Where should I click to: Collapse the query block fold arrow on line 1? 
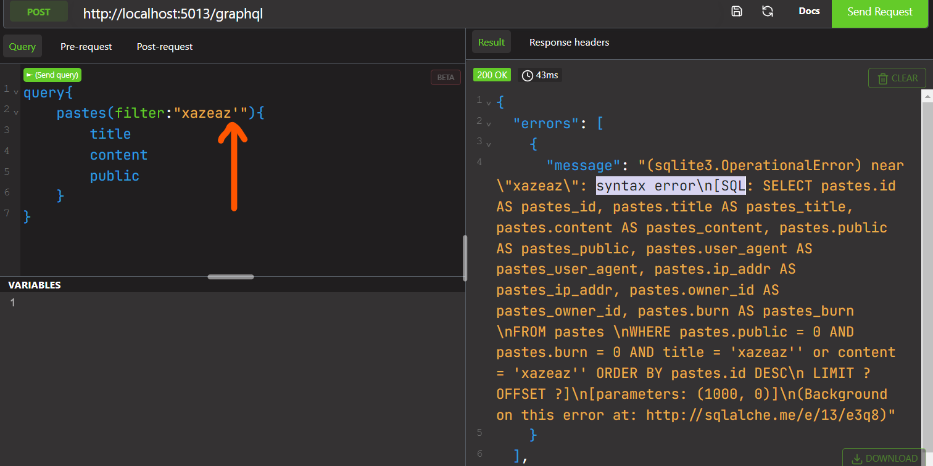[x=15, y=92]
